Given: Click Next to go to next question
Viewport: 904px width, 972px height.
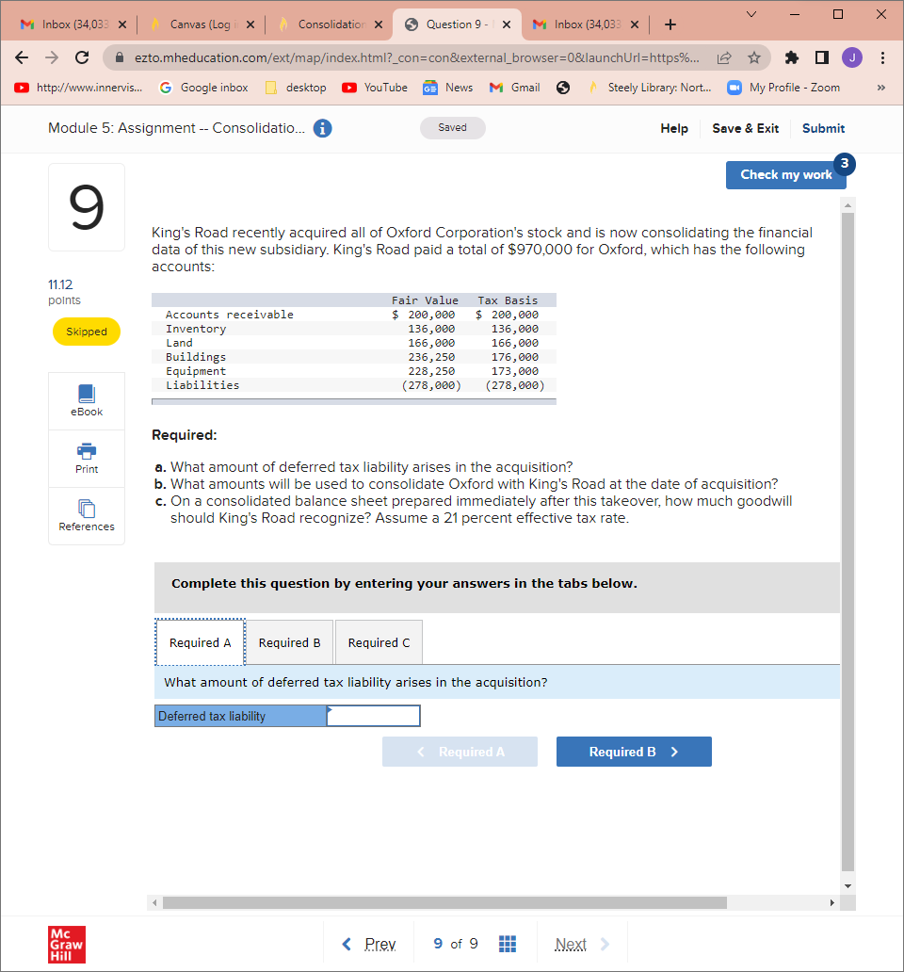Looking at the screenshot, I should [572, 943].
